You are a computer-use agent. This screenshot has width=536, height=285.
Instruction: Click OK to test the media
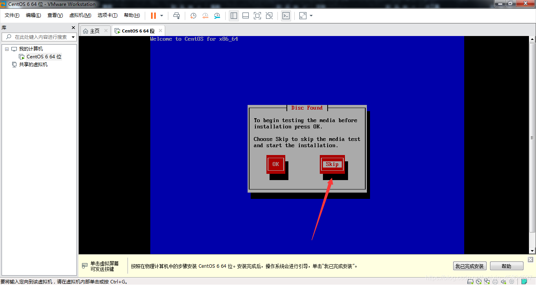tap(276, 164)
